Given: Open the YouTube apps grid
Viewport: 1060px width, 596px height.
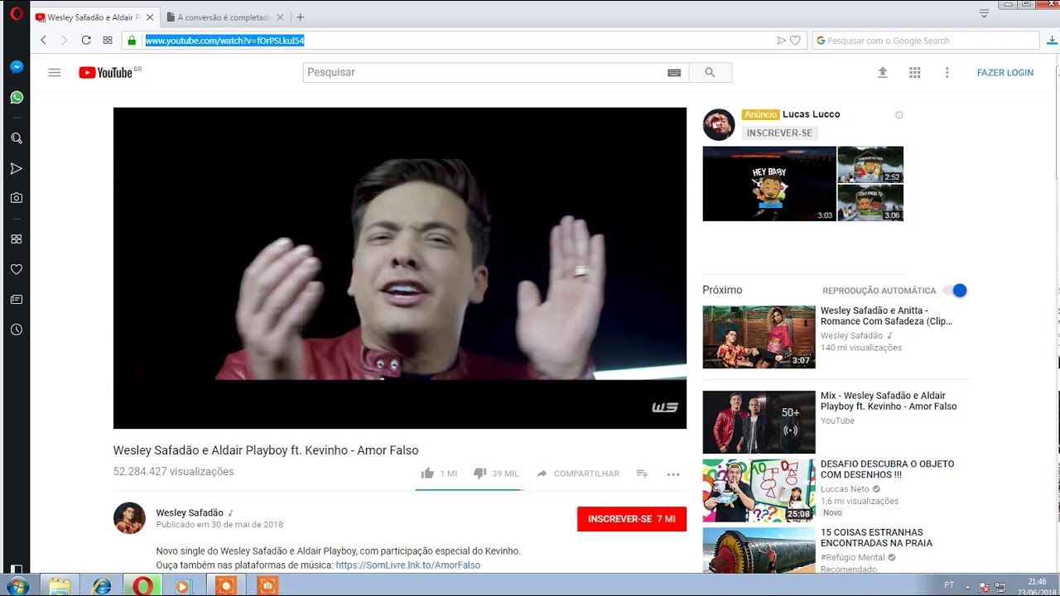Looking at the screenshot, I should point(915,73).
